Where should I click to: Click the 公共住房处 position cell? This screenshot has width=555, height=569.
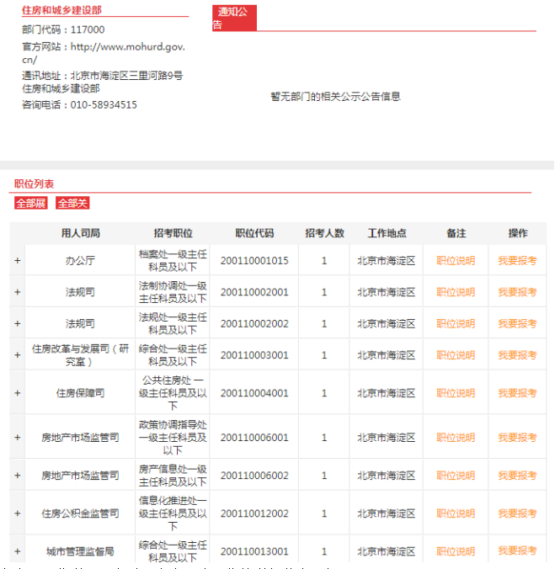173,393
